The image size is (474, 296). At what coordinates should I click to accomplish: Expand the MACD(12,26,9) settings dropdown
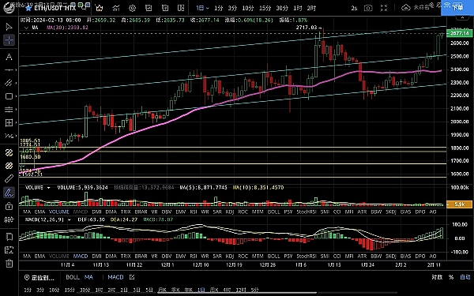point(70,219)
